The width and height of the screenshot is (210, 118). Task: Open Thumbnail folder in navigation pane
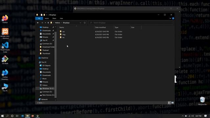(x=46, y=53)
